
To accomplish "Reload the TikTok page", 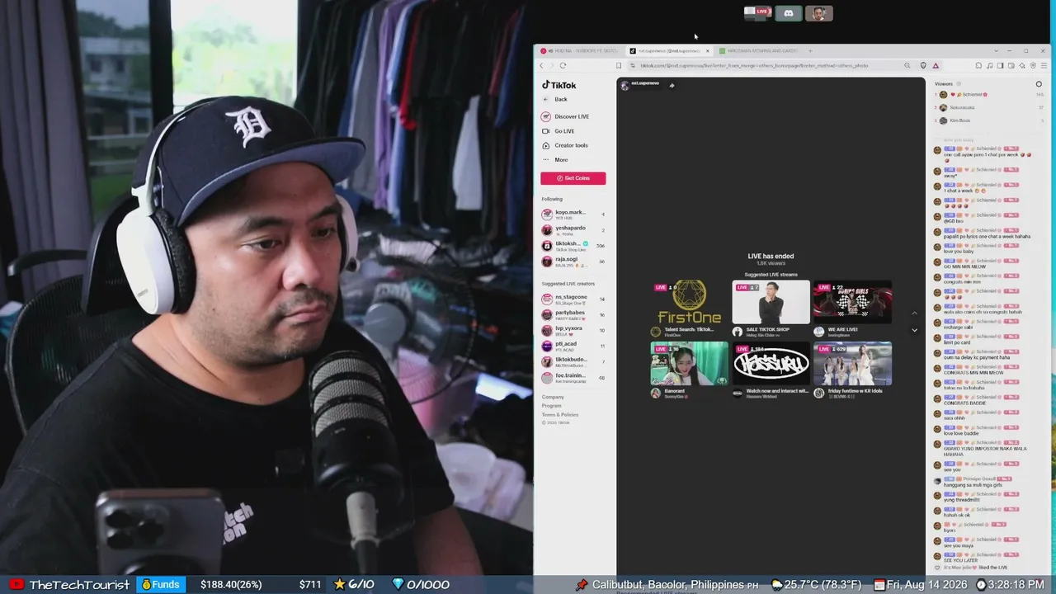I will 563,65.
